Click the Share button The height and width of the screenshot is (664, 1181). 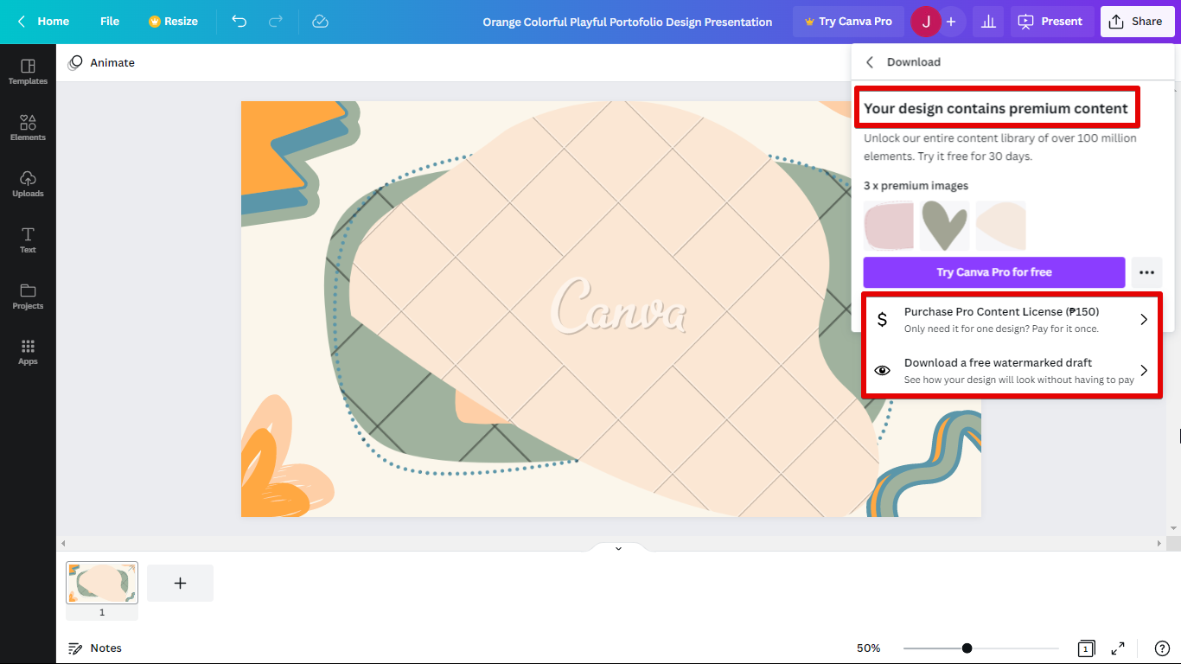1137,22
